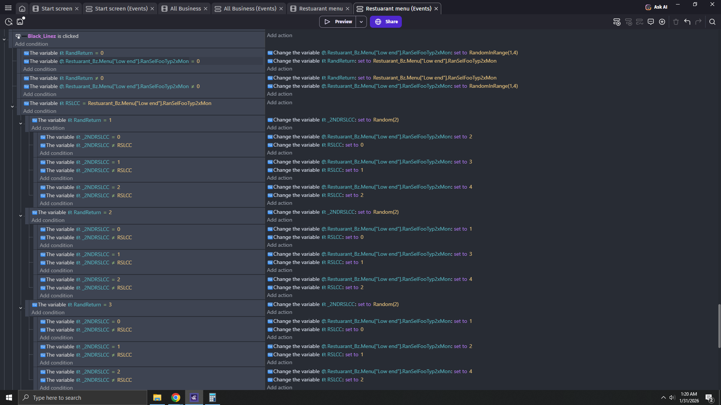Open the hamburger main menu
Image resolution: width=721 pixels, height=405 pixels.
click(8, 8)
